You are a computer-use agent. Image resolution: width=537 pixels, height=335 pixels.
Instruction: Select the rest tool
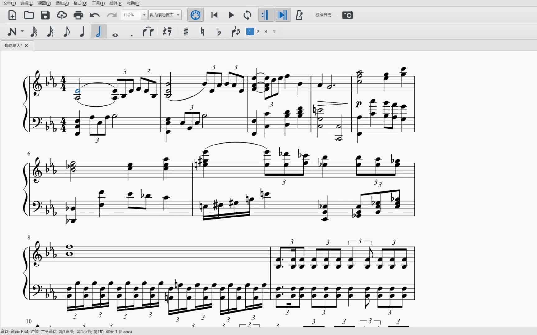[x=167, y=31]
